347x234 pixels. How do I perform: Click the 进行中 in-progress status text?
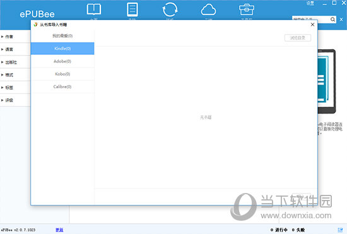281,230
